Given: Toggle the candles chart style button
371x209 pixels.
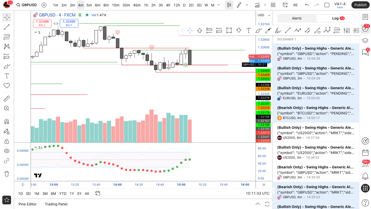Looking at the screenshot, I should point(229,5).
